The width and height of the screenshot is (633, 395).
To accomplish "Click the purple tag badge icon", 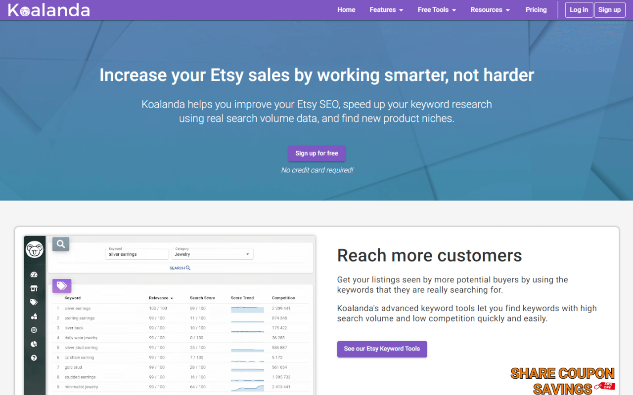I will pyautogui.click(x=62, y=286).
